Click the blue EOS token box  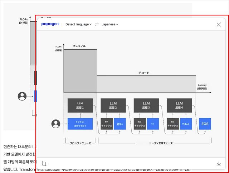(x=205, y=124)
